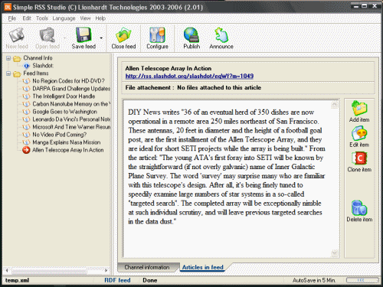
Task: Click the Close feed folder icon
Action: pyautogui.click(x=123, y=34)
